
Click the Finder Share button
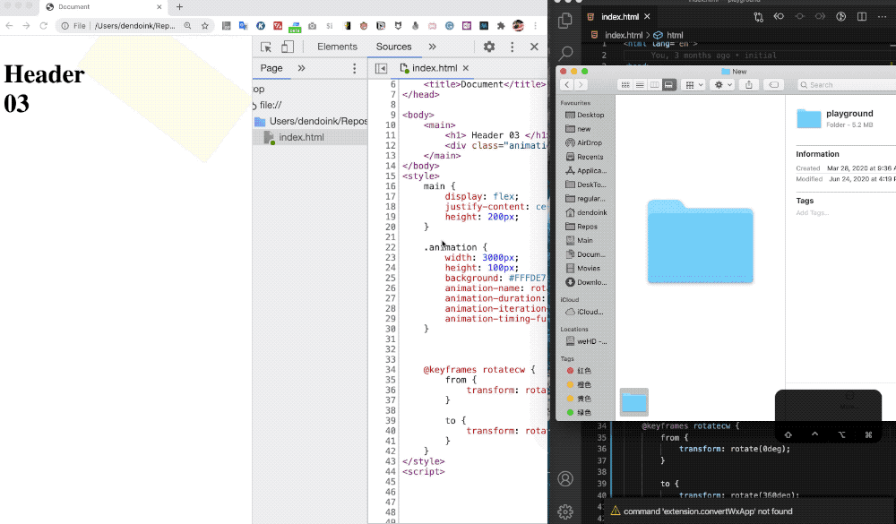748,85
